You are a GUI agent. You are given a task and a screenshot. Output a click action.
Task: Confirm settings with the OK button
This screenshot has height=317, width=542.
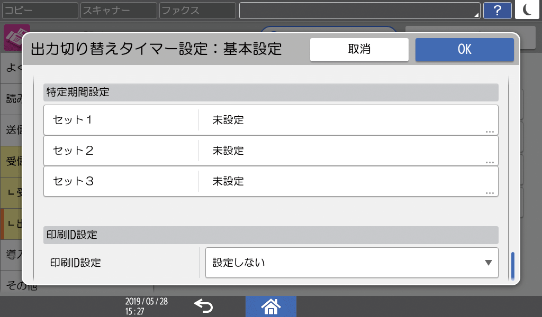(x=464, y=50)
